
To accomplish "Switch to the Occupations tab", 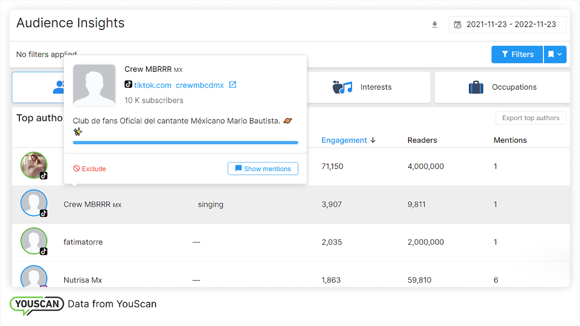I will 502,87.
